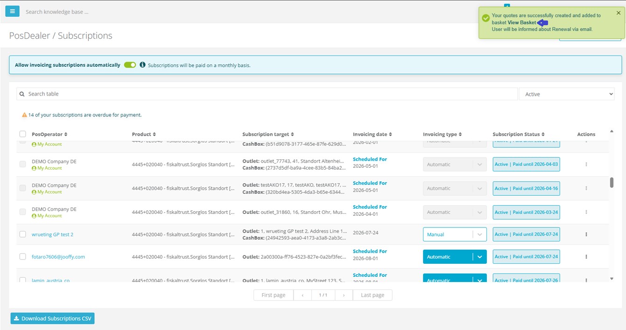Click inside the Search table input field
This screenshot has height=330, width=626.
point(187,94)
